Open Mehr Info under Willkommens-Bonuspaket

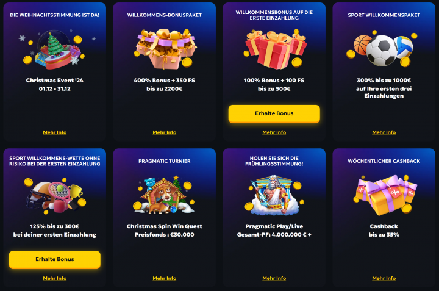coord(165,132)
